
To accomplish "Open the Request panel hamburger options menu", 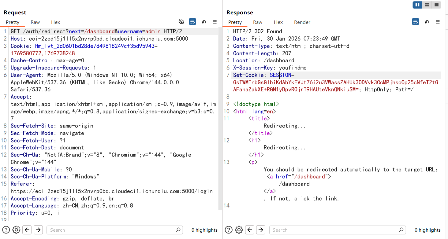I will (x=215, y=22).
